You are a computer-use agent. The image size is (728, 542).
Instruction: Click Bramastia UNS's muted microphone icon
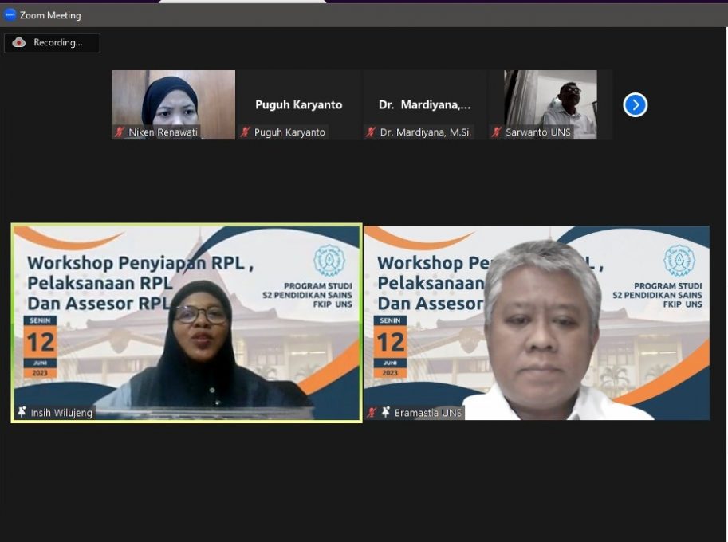coord(372,413)
